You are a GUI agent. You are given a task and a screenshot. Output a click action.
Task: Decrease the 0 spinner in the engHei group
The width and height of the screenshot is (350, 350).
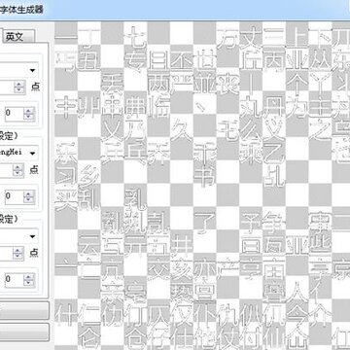29,199
